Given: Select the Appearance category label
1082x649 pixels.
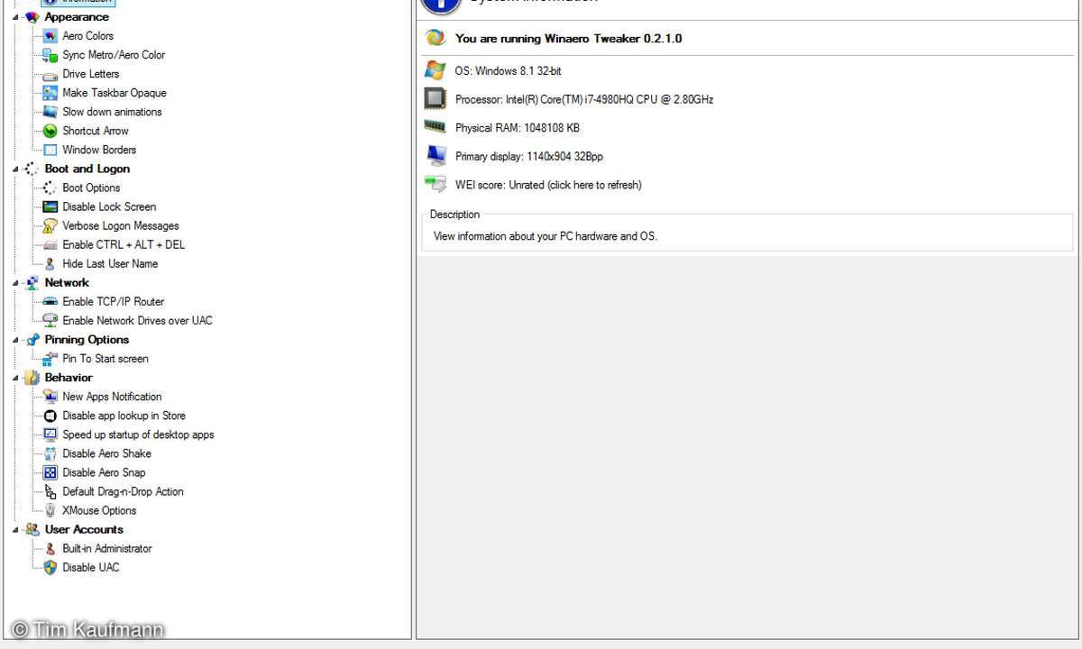Looking at the screenshot, I should [77, 17].
